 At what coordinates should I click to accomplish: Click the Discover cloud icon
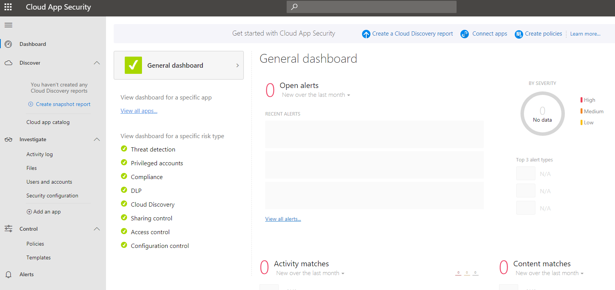[x=8, y=63]
